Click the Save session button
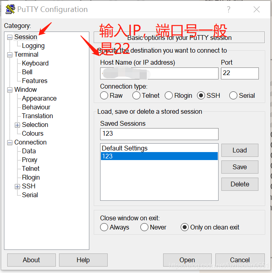 point(240,167)
